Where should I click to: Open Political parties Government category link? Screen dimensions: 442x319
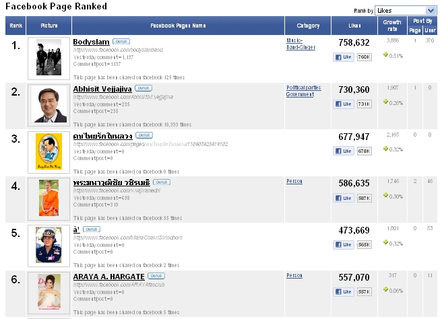[304, 91]
